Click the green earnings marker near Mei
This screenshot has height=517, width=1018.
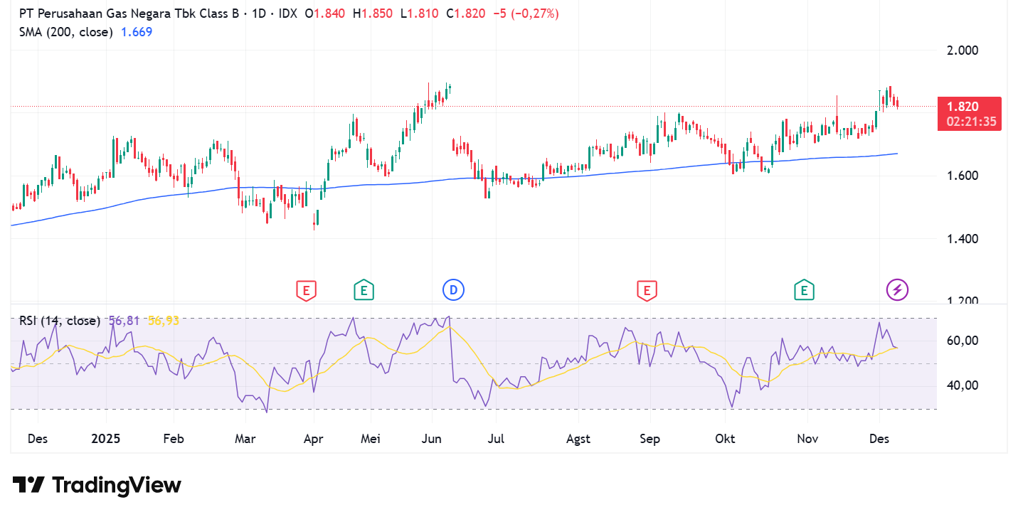(364, 290)
